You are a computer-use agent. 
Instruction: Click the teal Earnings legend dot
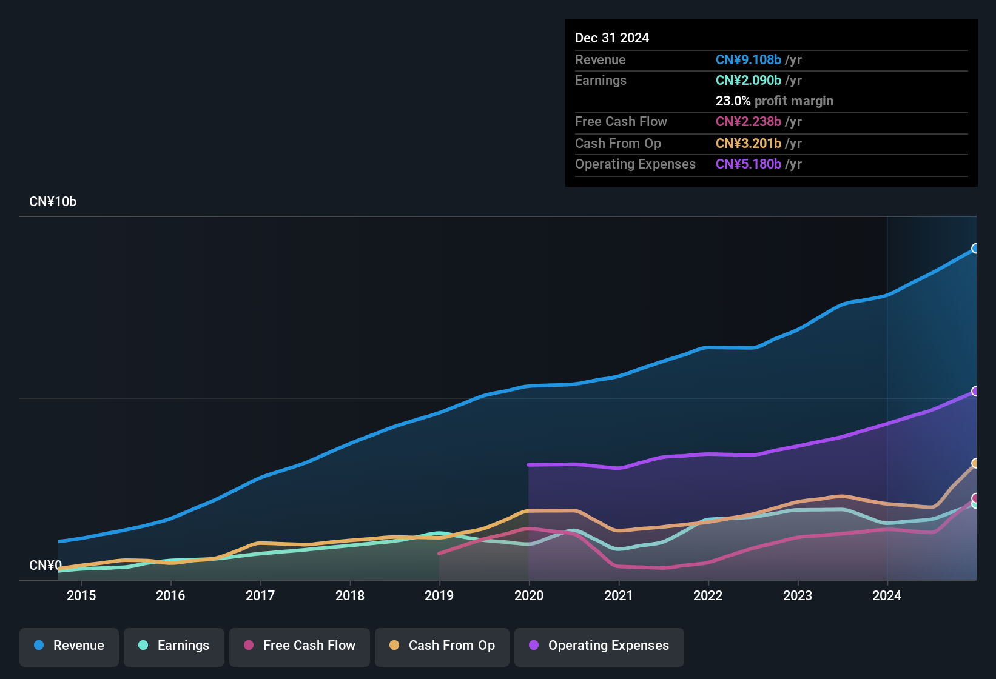143,646
